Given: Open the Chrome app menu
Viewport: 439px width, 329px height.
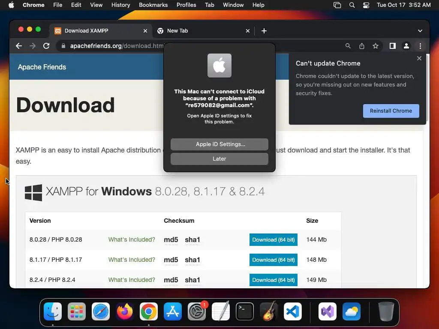Looking at the screenshot, I should 33,5.
